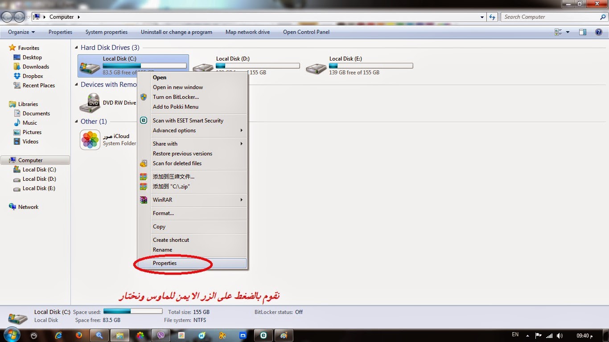The height and width of the screenshot is (342, 609).
Task: Click Uninstall or change a program
Action: pos(176,32)
